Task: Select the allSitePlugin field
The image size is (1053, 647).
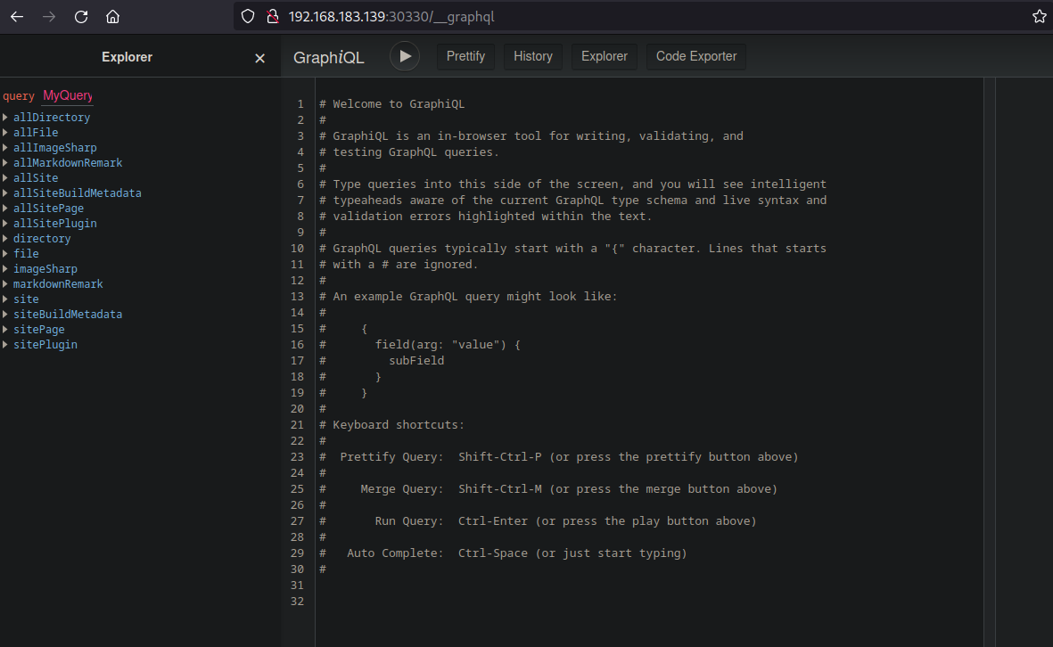Action: tap(55, 224)
